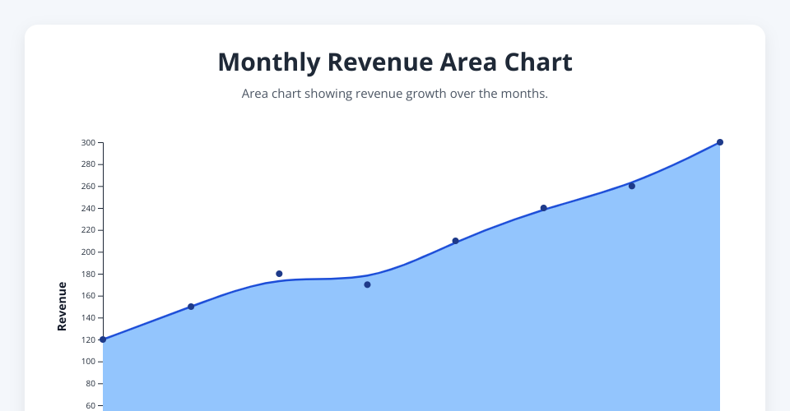Click the 60 tick label on y-axis
790x411 pixels.
tap(90, 405)
